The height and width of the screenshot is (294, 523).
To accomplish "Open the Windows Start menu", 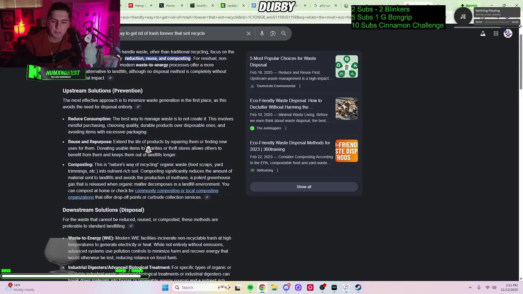I will 165,287.
